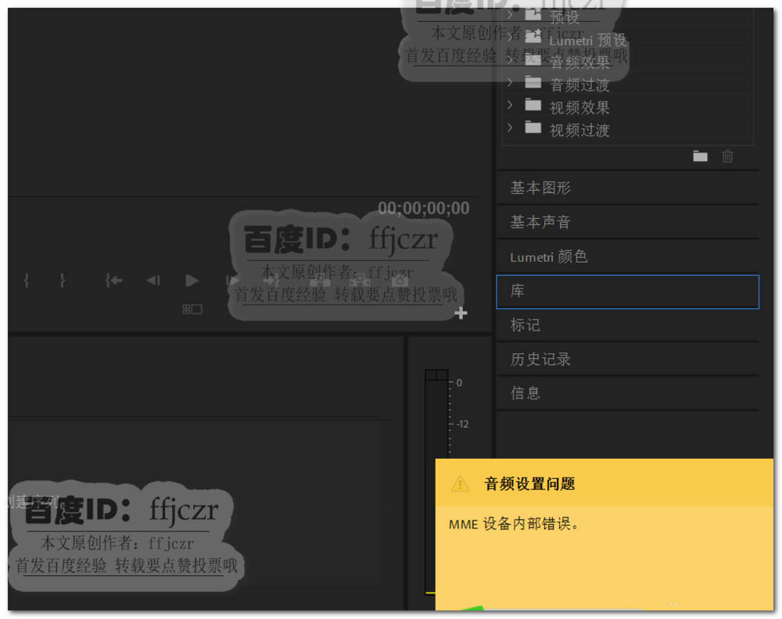Click the 00;00;00;00 timecode display

(423, 208)
